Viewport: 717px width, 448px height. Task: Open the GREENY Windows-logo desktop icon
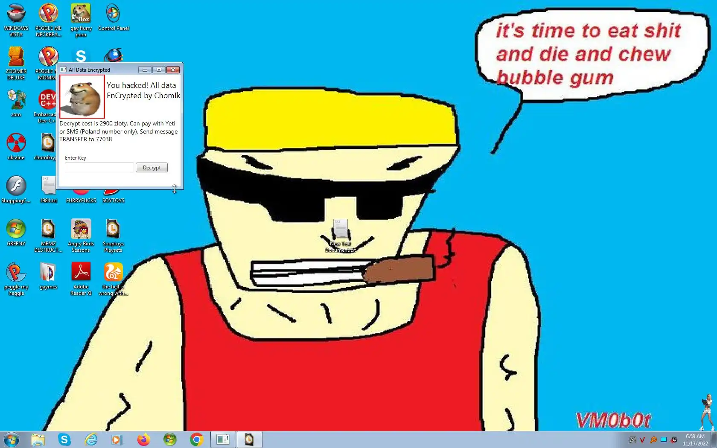16,233
